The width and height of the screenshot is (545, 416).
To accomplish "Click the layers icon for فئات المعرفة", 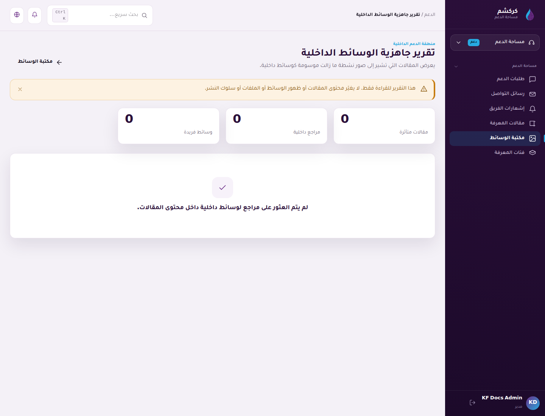I will (x=533, y=153).
